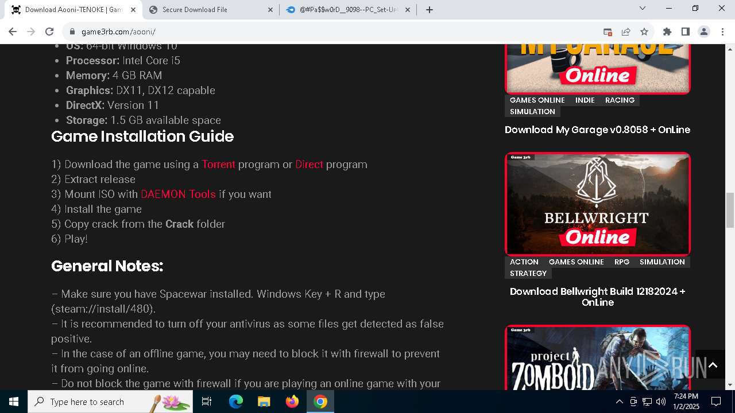Open the Torrent program link
This screenshot has height=413, width=735.
[218, 164]
